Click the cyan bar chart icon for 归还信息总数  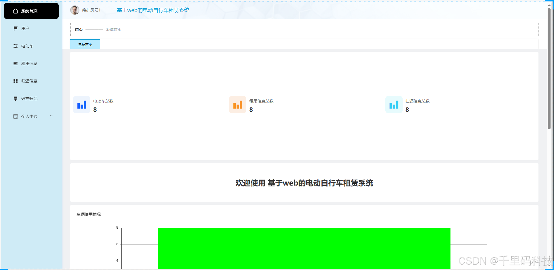[x=394, y=105]
